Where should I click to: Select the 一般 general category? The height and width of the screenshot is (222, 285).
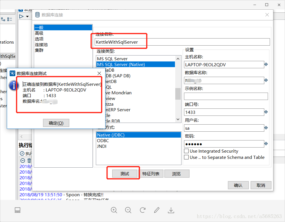coord(63,27)
